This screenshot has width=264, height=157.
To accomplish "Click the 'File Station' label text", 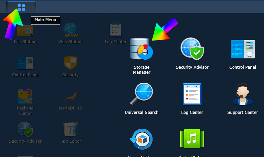I will 25,42.
